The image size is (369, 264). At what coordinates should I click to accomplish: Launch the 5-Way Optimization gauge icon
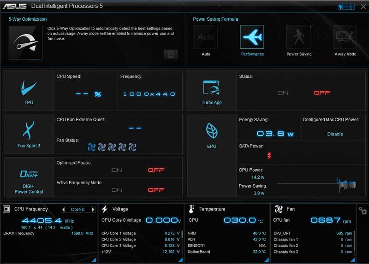coord(25,42)
